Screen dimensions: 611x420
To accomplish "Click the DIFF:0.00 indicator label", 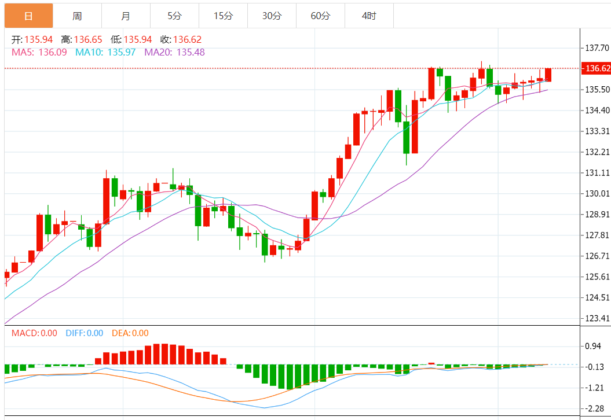I will pos(84,333).
